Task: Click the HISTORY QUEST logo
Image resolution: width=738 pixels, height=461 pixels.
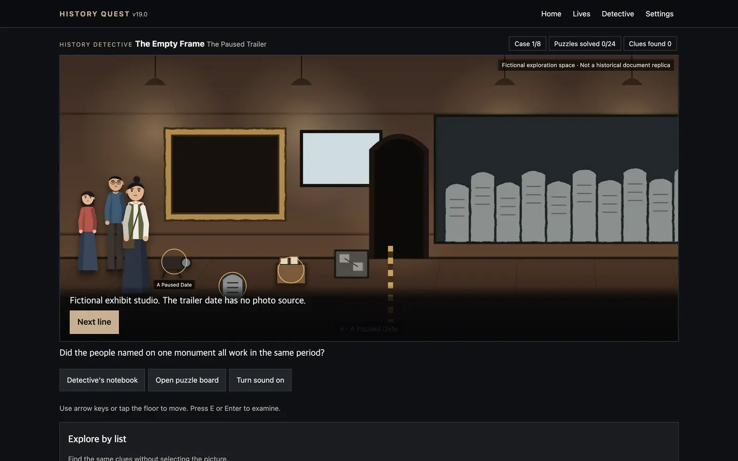Action: (94, 14)
